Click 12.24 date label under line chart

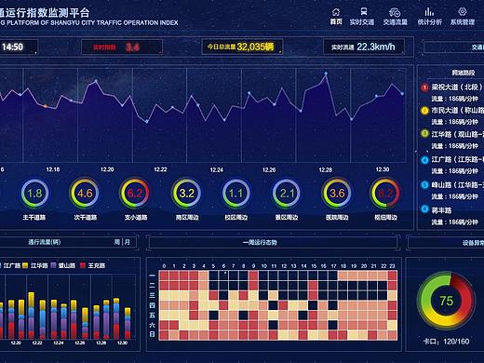tap(217, 169)
